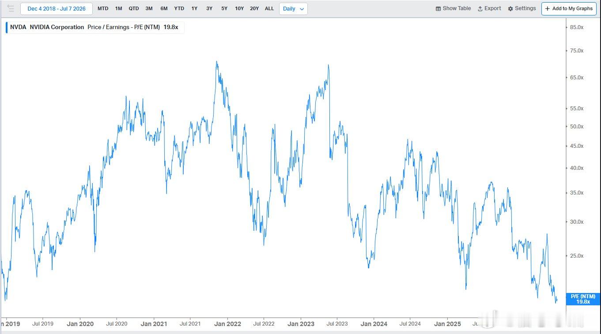Select the 10Y time range

(239, 9)
